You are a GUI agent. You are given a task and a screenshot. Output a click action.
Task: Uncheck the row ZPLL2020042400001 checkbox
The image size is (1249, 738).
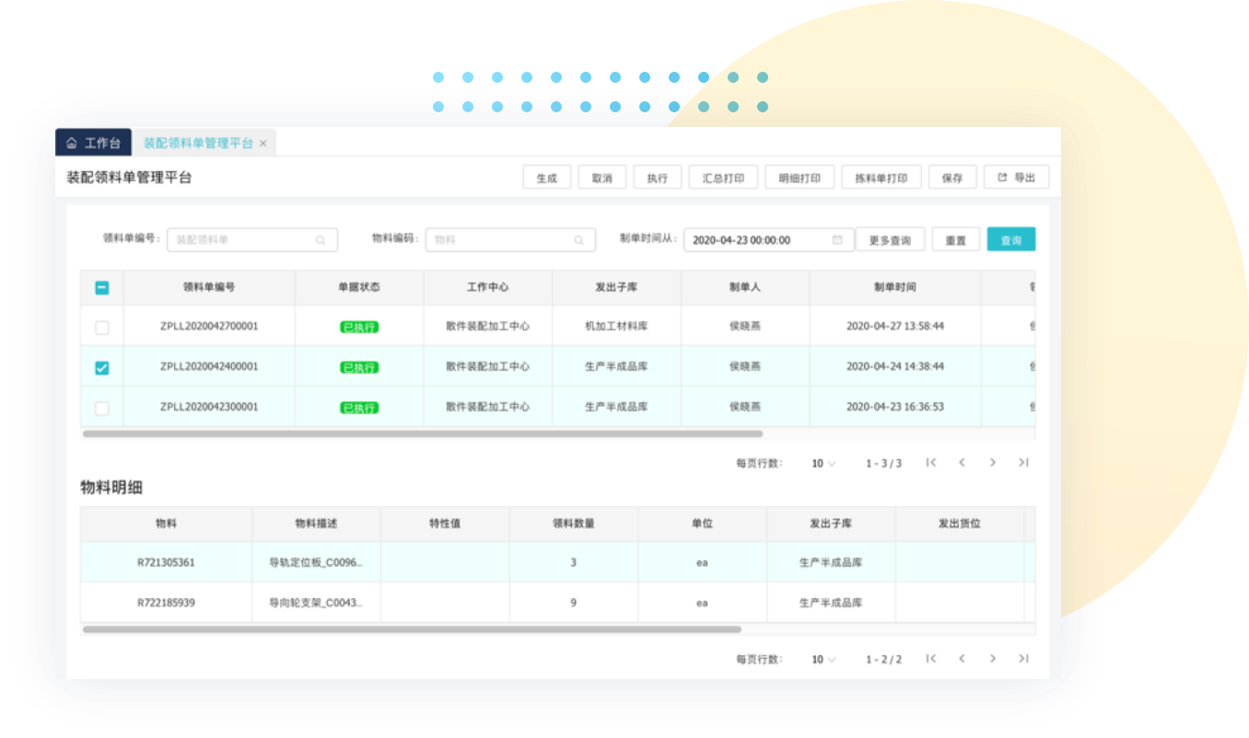(102, 368)
